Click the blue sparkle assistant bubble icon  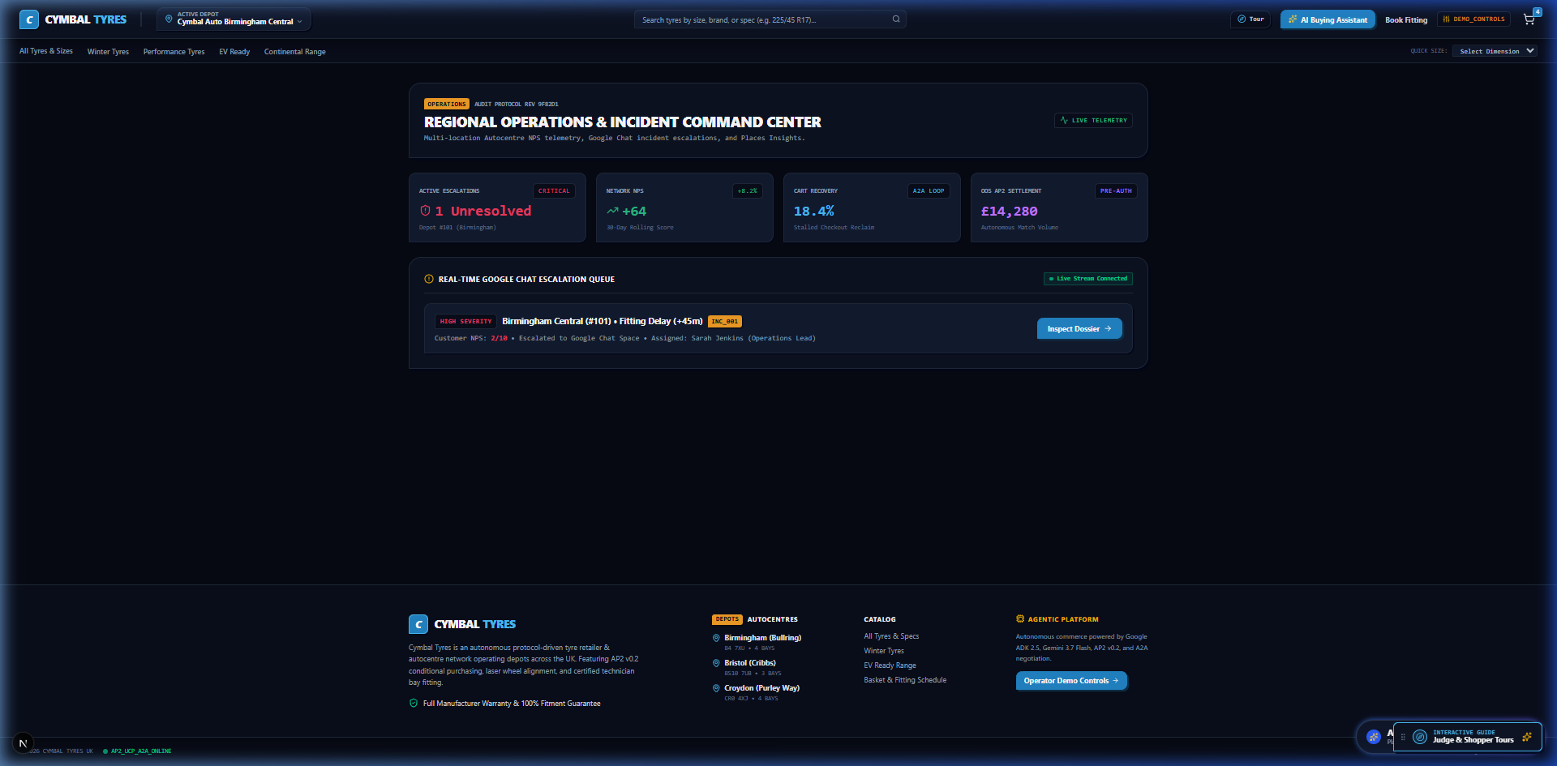(x=1374, y=737)
